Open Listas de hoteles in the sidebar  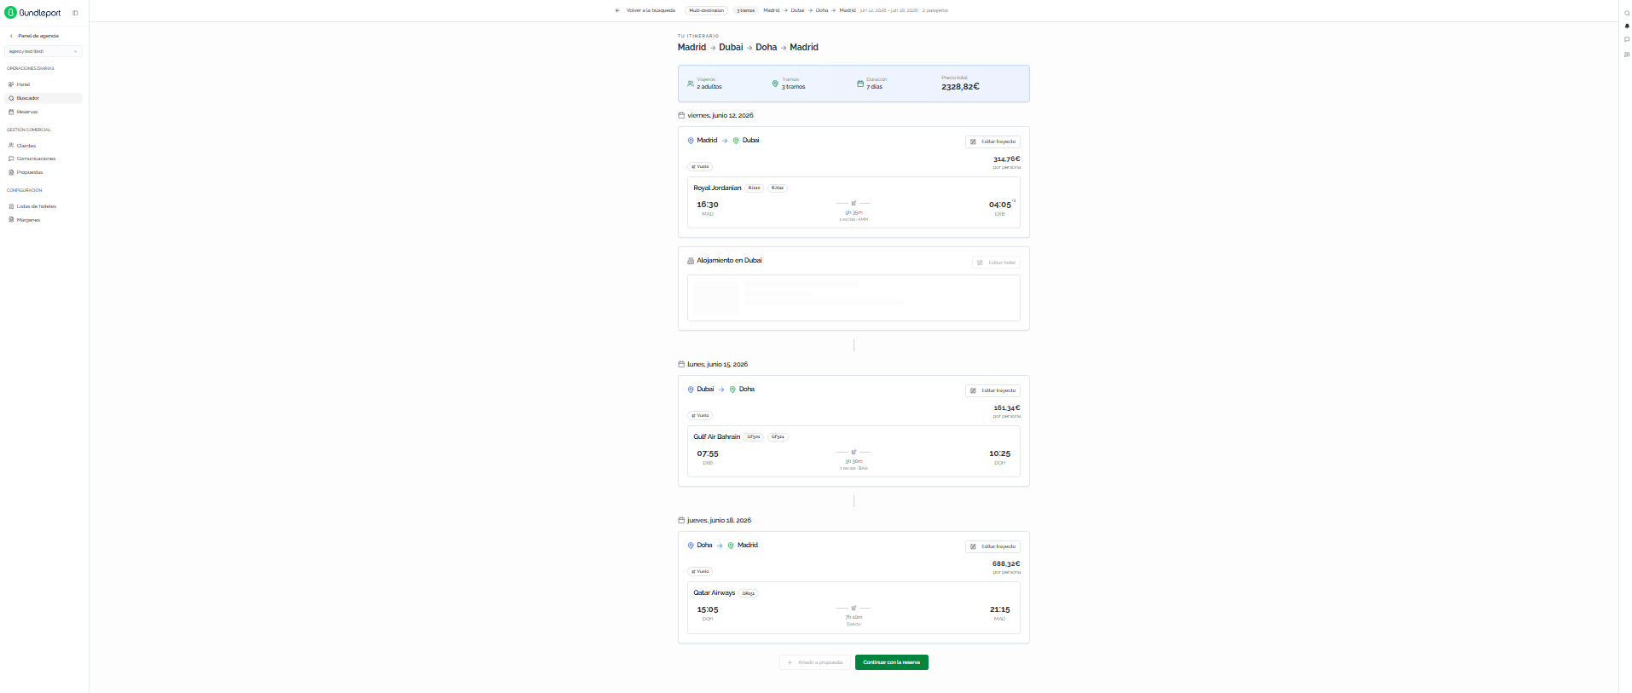click(x=44, y=206)
